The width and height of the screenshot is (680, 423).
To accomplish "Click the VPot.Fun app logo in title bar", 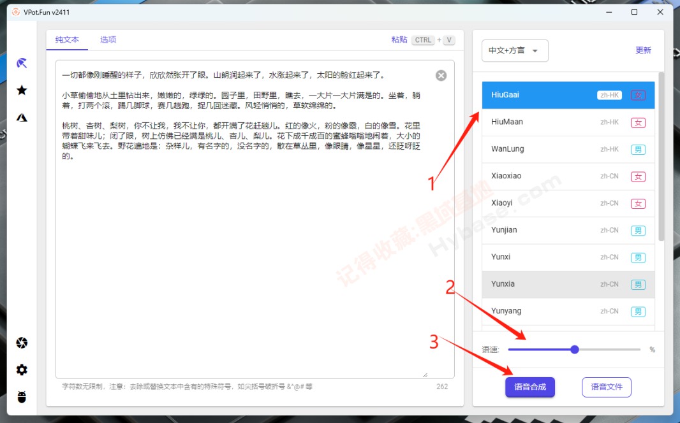I will pos(15,12).
